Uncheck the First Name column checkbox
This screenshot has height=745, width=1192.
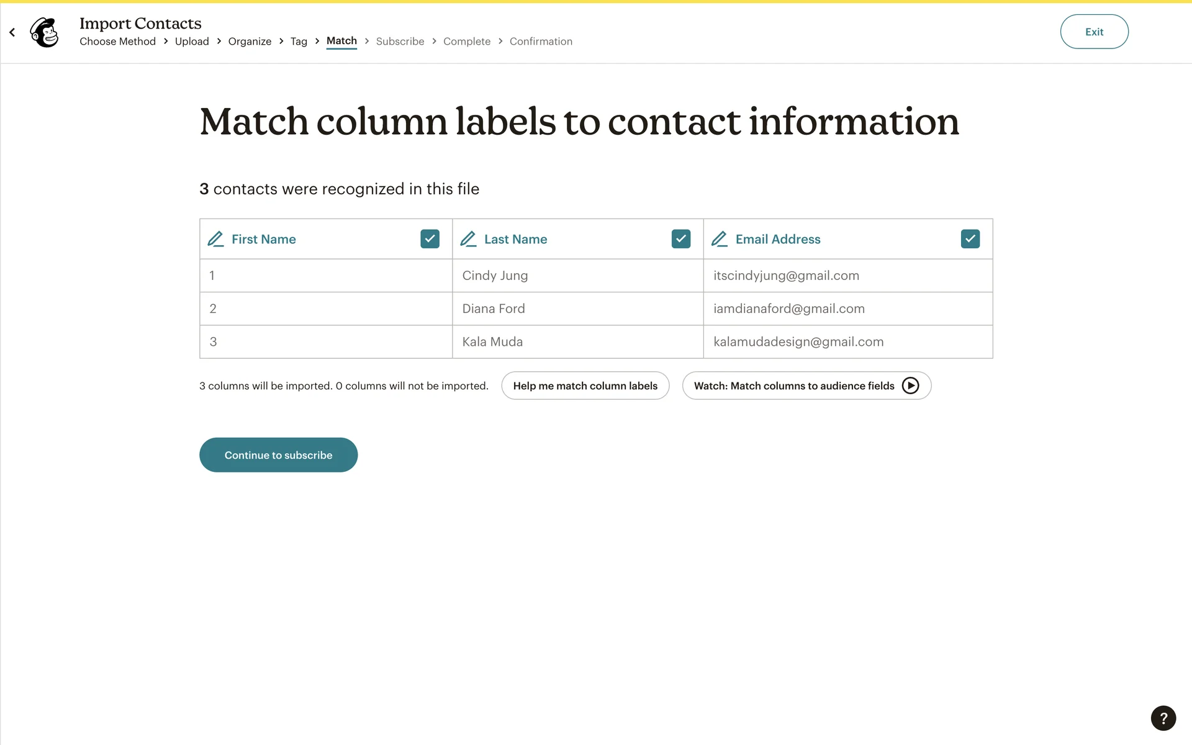(430, 239)
